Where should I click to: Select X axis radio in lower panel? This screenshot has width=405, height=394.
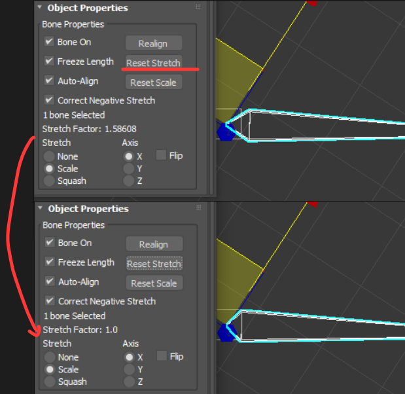(129, 357)
